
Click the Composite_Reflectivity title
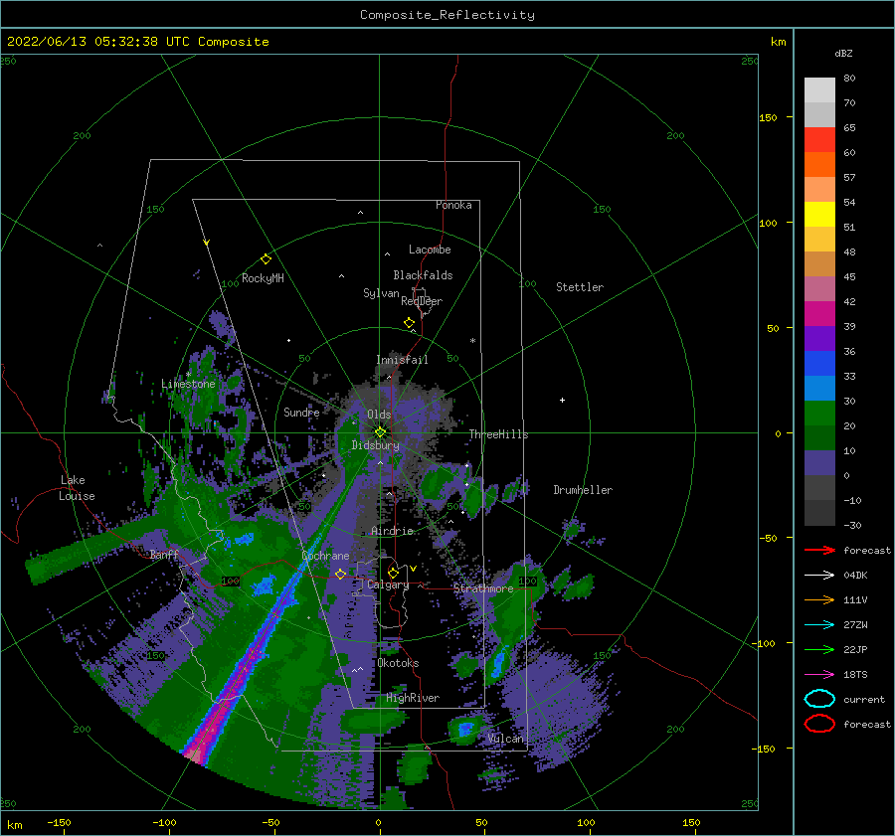447,15
